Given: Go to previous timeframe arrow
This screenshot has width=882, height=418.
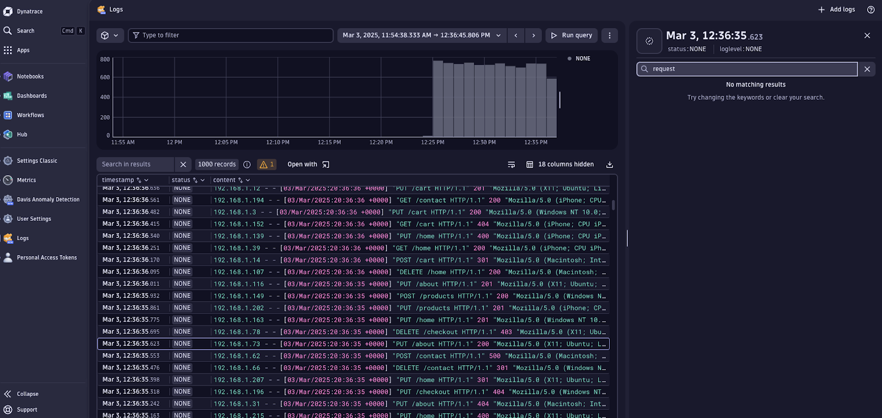Looking at the screenshot, I should click(516, 35).
